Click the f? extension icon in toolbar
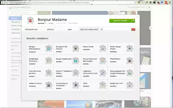 point(147,2)
